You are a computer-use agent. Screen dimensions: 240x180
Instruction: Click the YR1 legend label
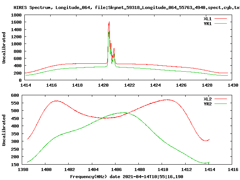pos(207,24)
